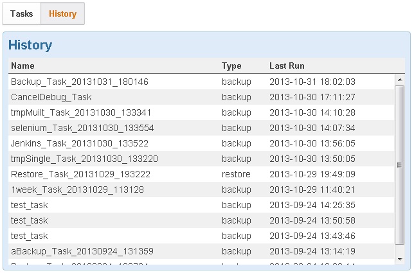Click scrollbar up arrow in history list
The image size is (414, 273).
click(x=399, y=80)
